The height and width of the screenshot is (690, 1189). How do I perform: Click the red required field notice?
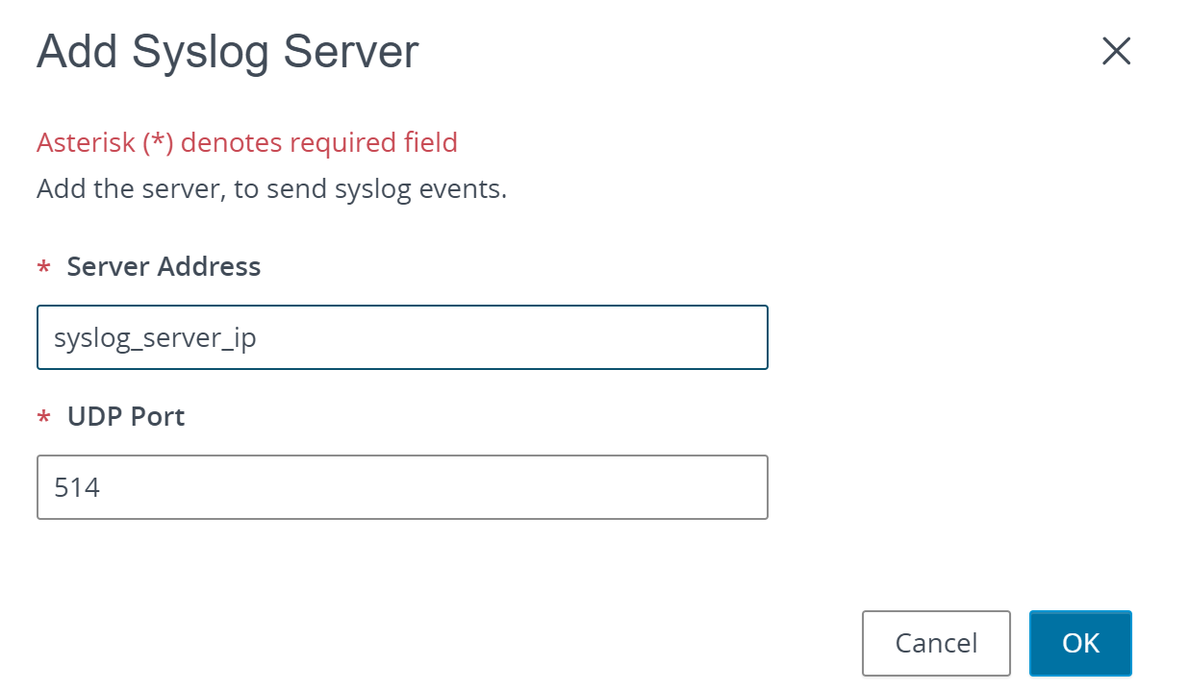(246, 142)
